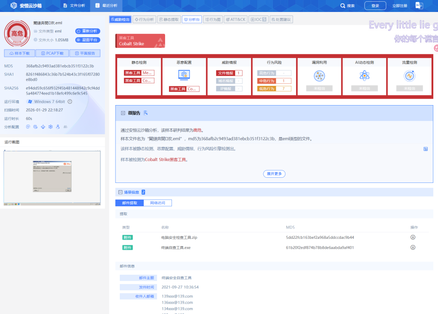
Task: Click the info icon next to Windows 7 64bit
Action: point(70,102)
